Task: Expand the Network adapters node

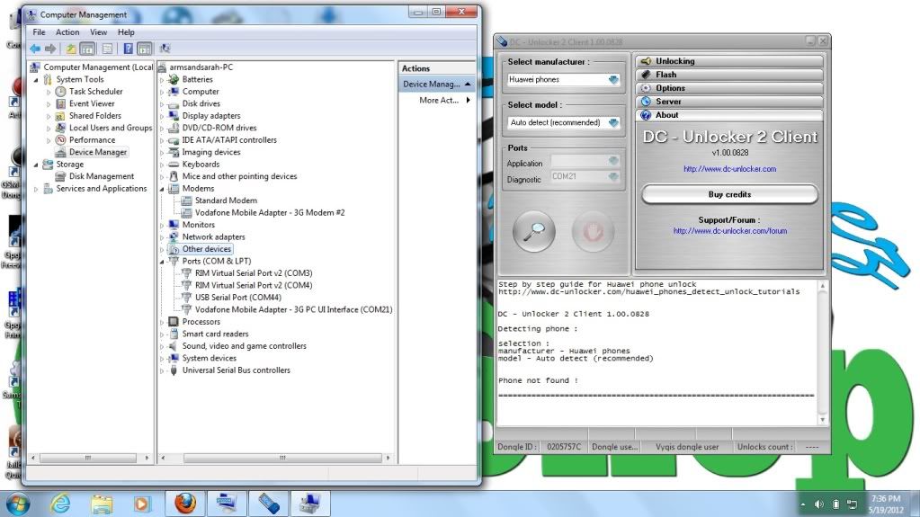Action: click(x=163, y=237)
